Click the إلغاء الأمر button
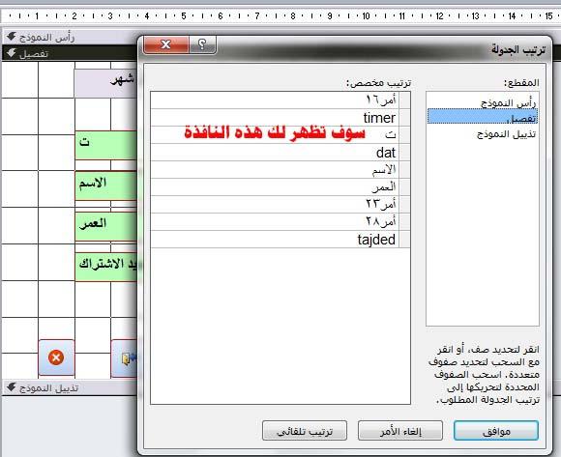The width and height of the screenshot is (561, 457). tap(400, 431)
